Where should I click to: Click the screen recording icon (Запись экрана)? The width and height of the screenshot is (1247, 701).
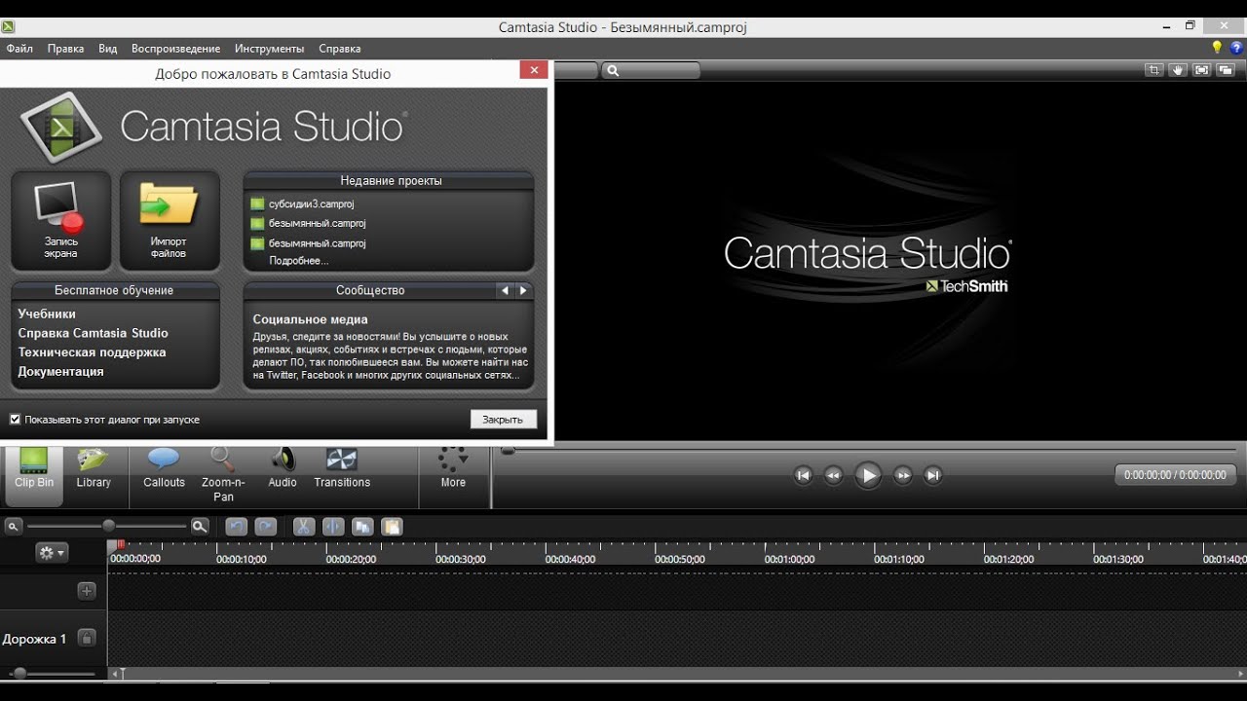pyautogui.click(x=60, y=220)
